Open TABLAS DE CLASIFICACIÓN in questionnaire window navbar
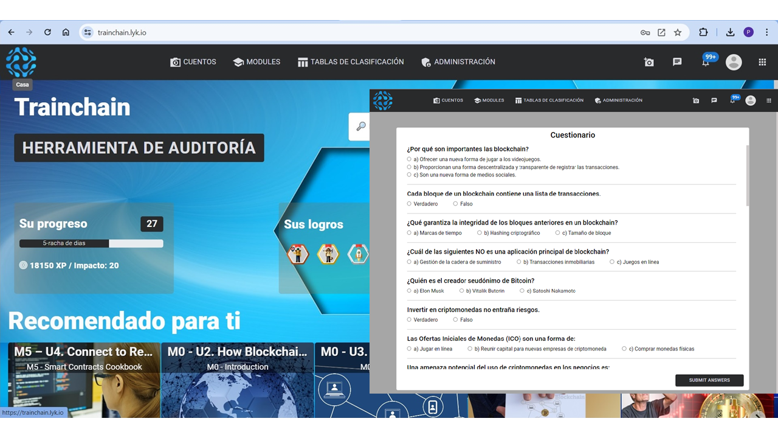Viewport: 778px width, 438px height. [x=549, y=100]
